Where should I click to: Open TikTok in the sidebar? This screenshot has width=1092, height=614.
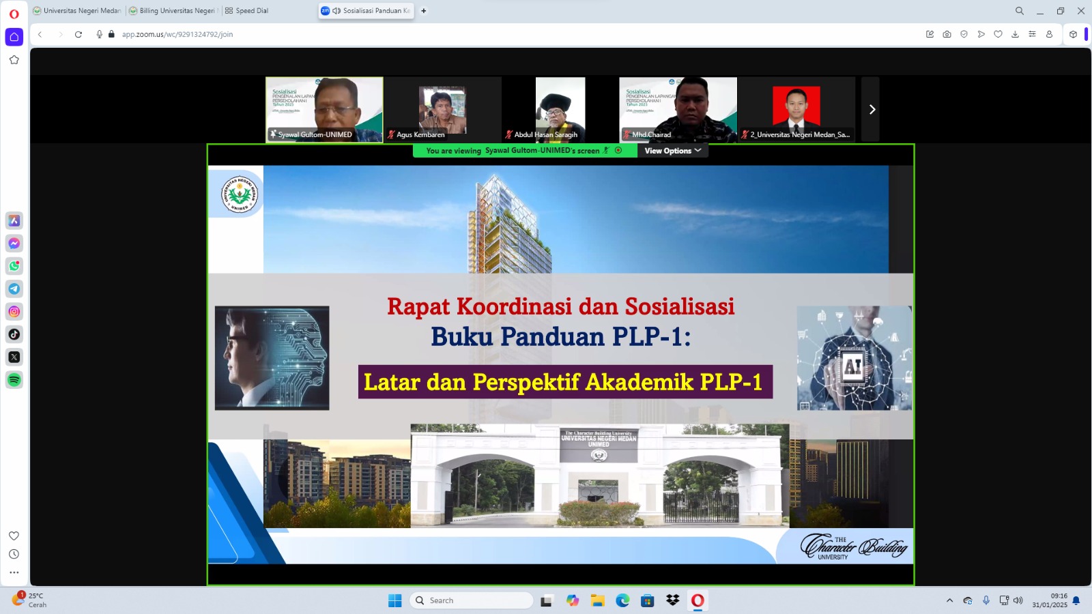(x=14, y=334)
